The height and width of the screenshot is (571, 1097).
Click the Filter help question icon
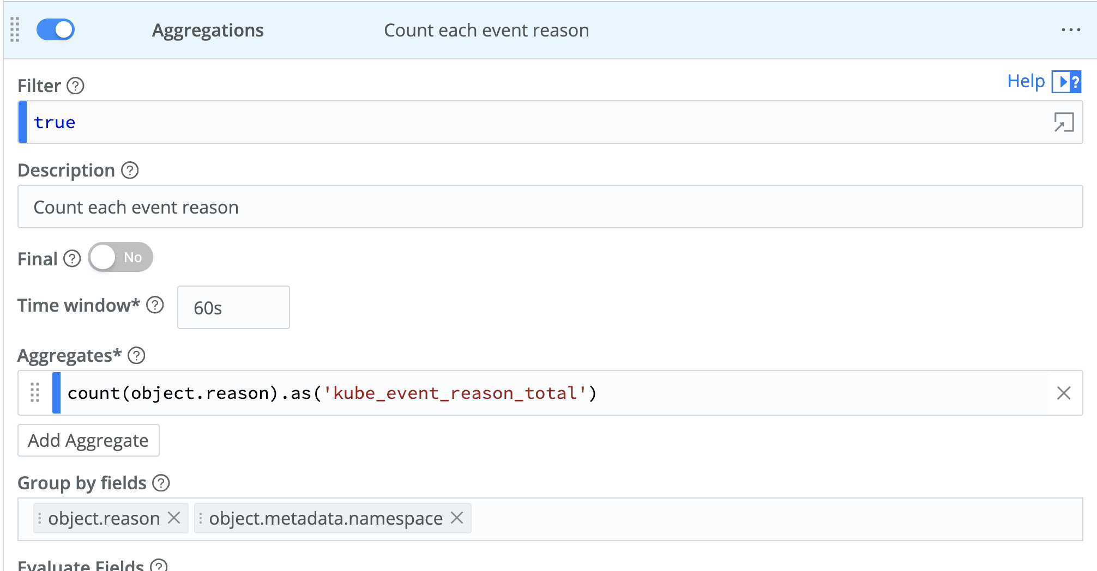75,86
